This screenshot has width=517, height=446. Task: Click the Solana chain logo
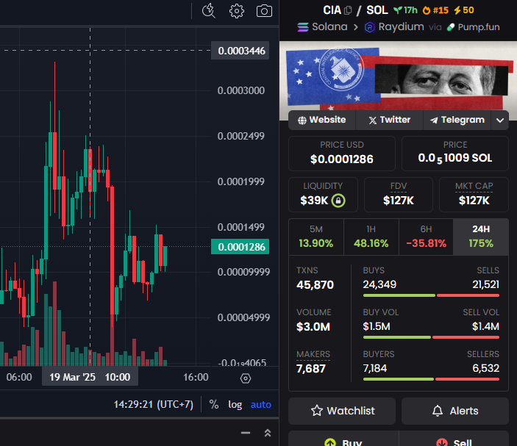(x=303, y=27)
